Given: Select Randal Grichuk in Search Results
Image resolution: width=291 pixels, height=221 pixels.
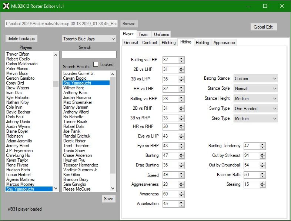Looking at the screenshot, I should (86, 136).
